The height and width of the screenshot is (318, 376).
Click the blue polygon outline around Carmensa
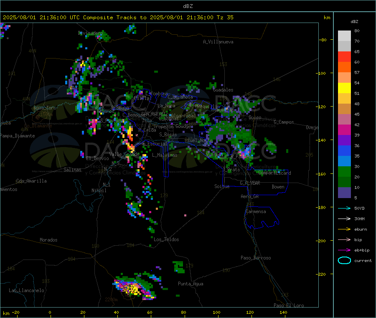click(262, 218)
